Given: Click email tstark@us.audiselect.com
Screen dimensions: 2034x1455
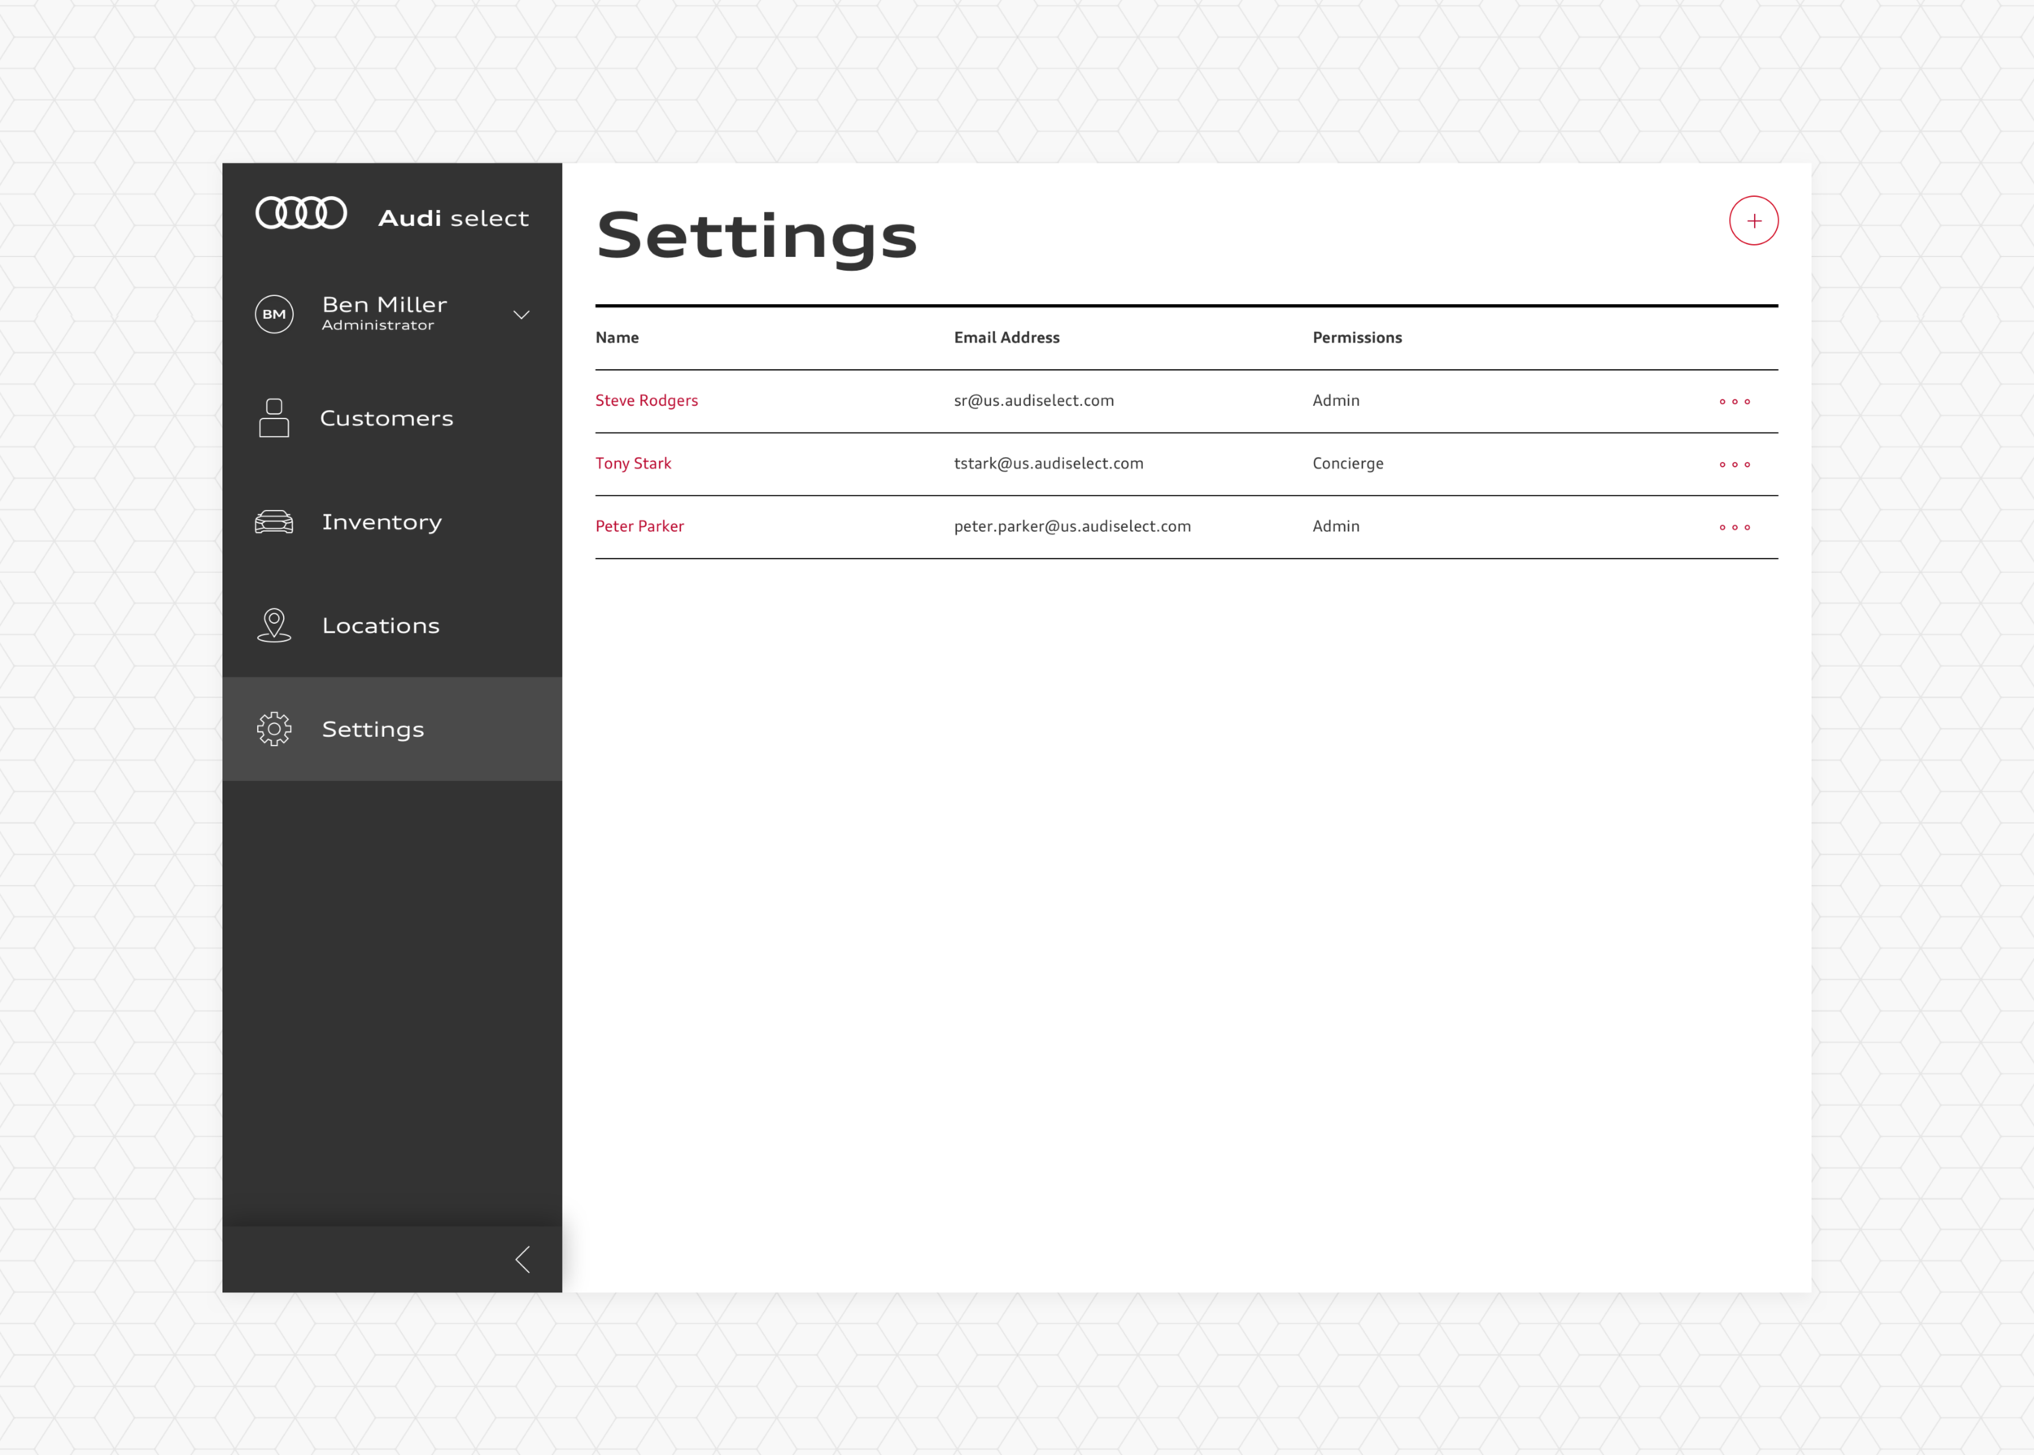Looking at the screenshot, I should 1049,464.
